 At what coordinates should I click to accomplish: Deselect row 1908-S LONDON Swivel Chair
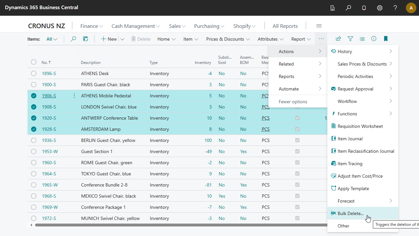point(34,107)
